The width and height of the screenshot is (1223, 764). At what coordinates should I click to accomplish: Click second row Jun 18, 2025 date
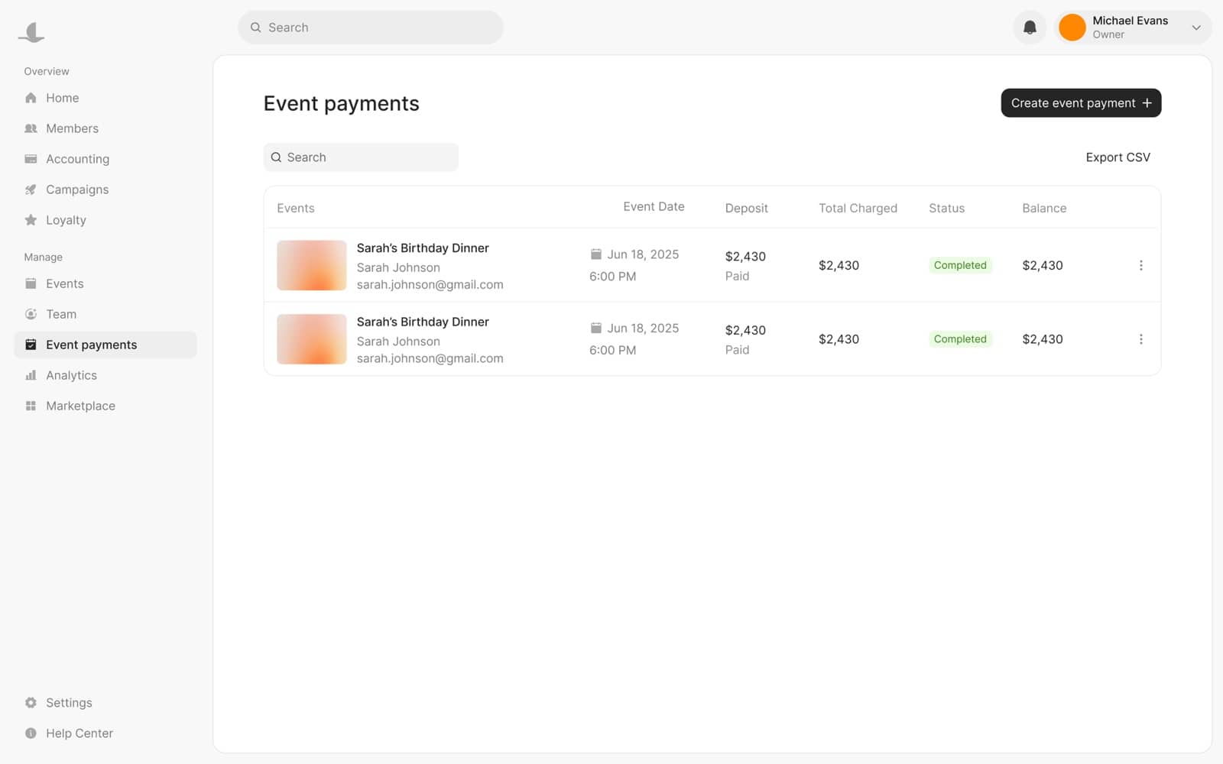(x=643, y=328)
